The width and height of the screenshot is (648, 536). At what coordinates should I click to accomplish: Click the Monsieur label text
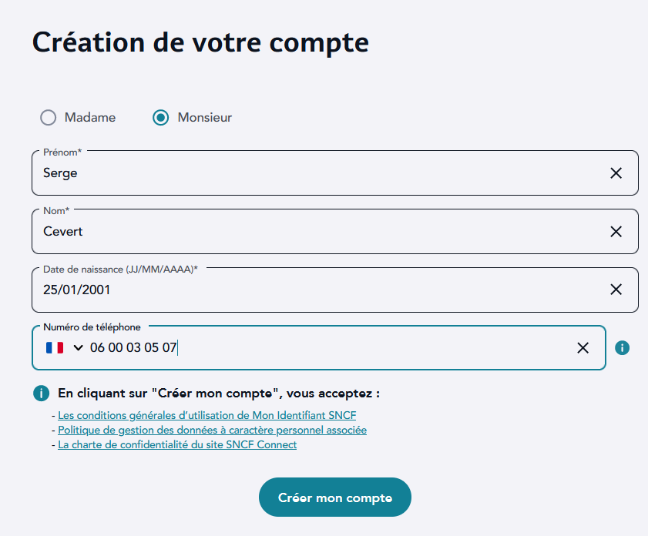click(205, 118)
